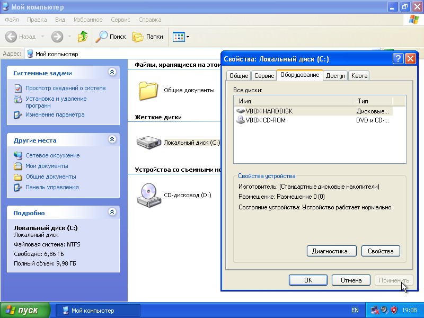Toggle the Folders (Папки) pane icon
The width and height of the screenshot is (424, 318).
pos(138,37)
